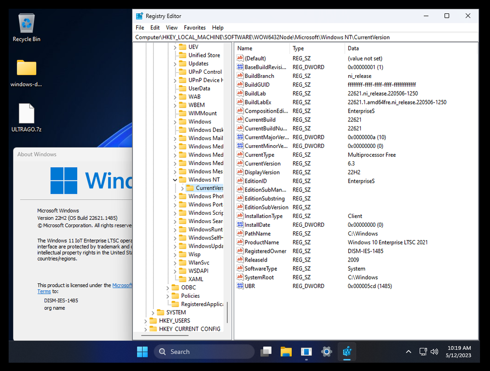Image resolution: width=490 pixels, height=371 pixels.
Task: Click the tree pane vertical scrollbar
Action: [x=227, y=312]
